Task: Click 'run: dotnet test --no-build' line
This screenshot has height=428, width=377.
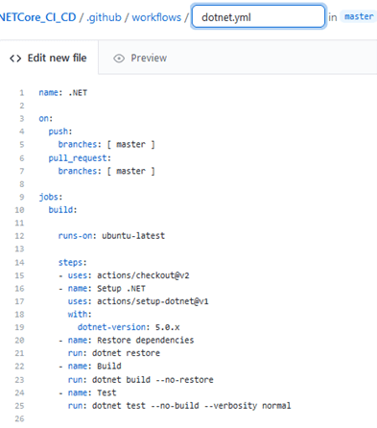Action: [179, 406]
